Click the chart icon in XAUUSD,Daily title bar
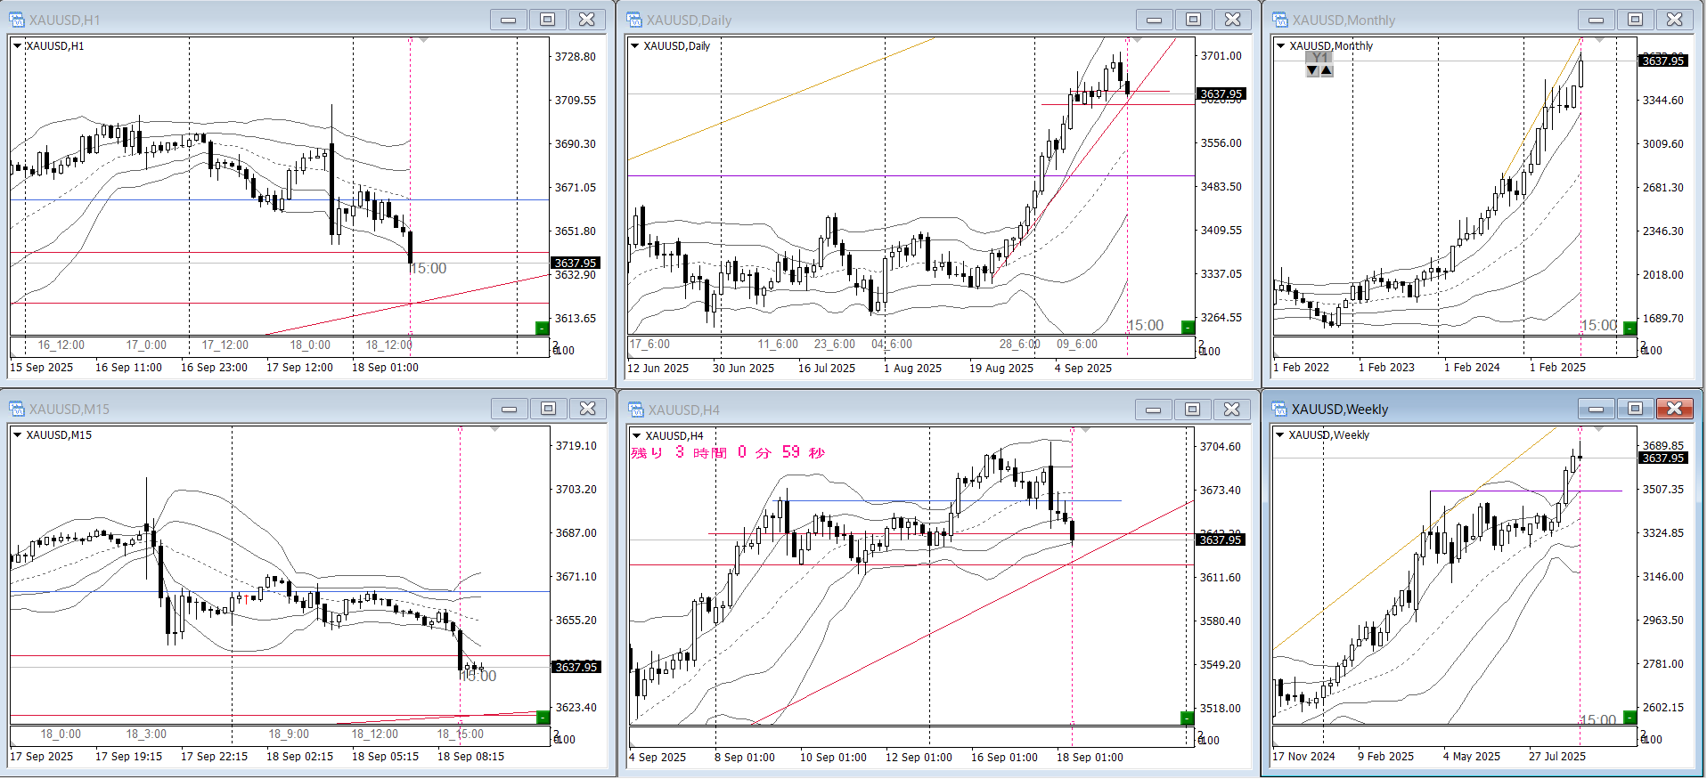Viewport: 1707px width, 779px height. [x=634, y=20]
